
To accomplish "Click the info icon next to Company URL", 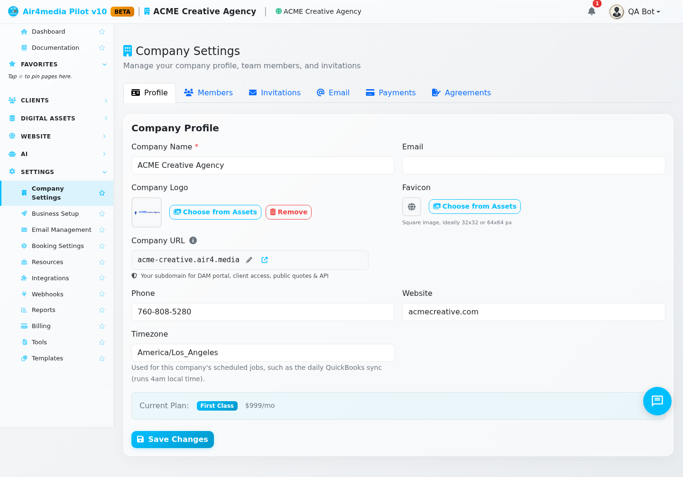I will (193, 240).
